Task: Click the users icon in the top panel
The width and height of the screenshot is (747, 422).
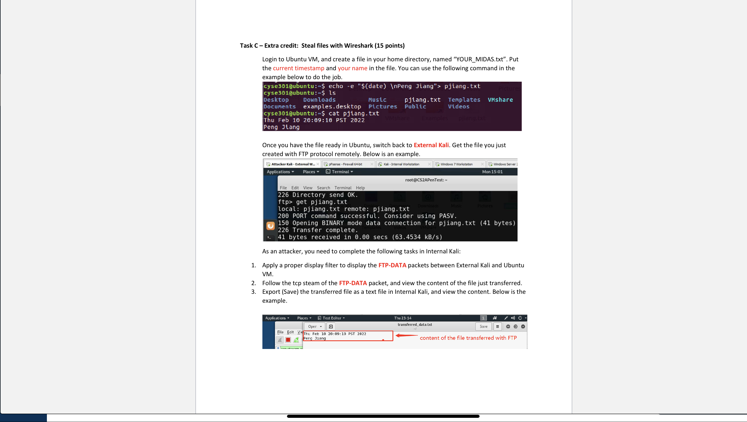Action: point(495,318)
